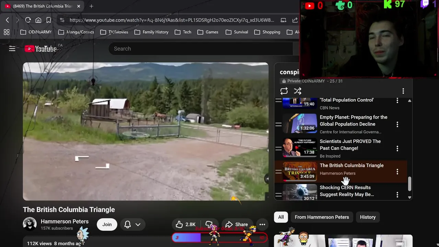
Task: Select the History filter chip
Action: pyautogui.click(x=368, y=217)
